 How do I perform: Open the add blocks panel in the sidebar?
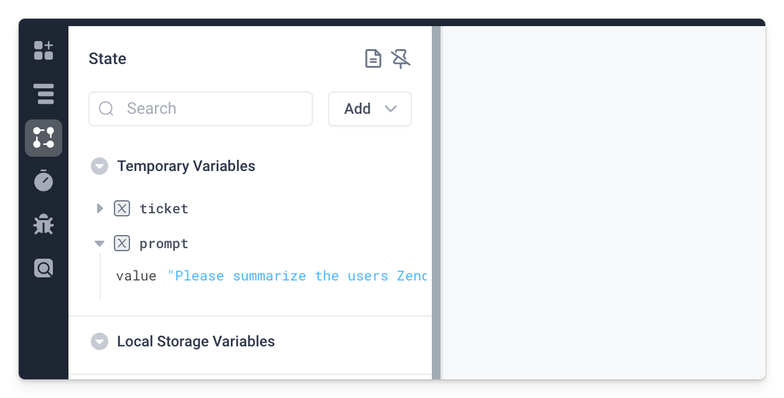click(x=43, y=50)
